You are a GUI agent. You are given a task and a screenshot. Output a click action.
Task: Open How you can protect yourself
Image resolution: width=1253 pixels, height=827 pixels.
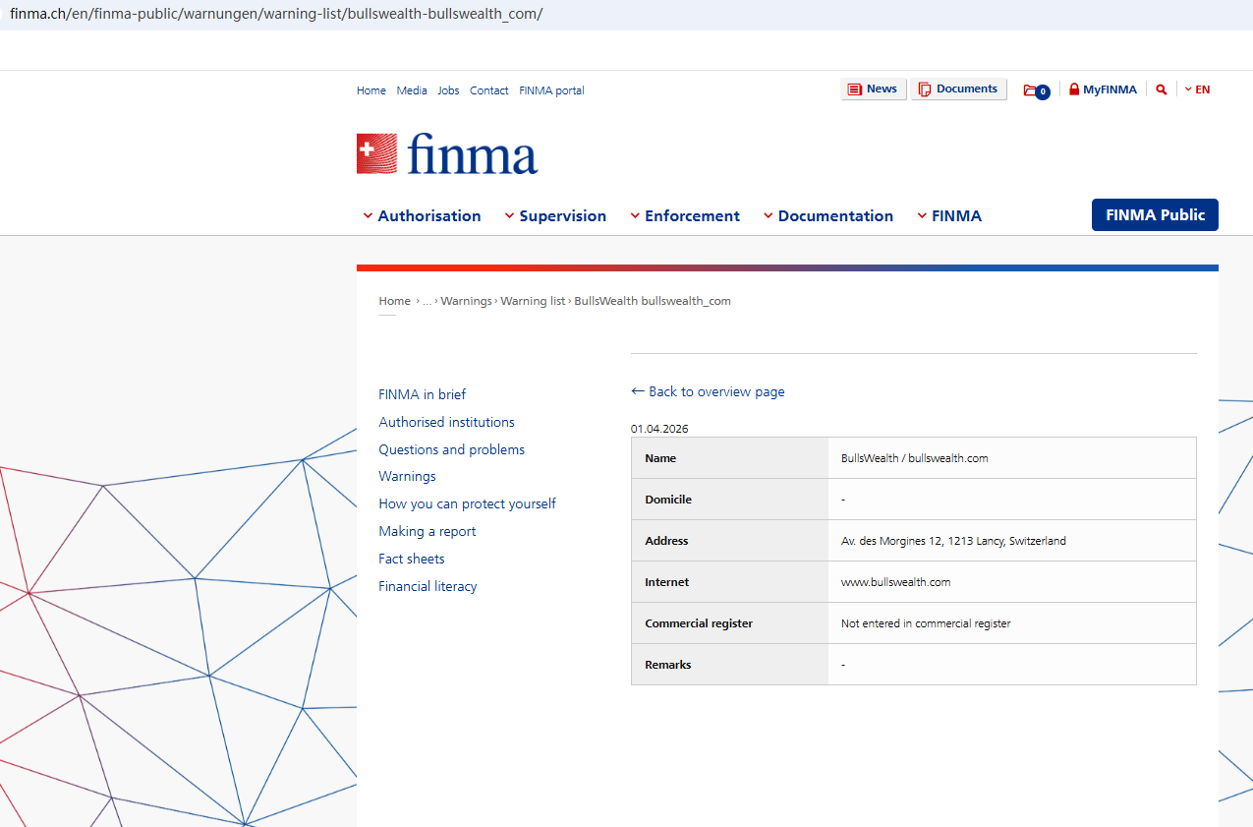[x=468, y=503]
